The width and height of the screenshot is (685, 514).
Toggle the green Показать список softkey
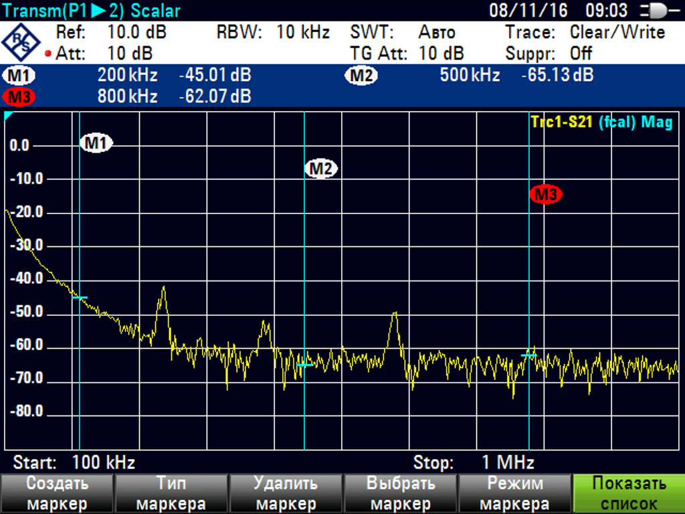tap(628, 494)
